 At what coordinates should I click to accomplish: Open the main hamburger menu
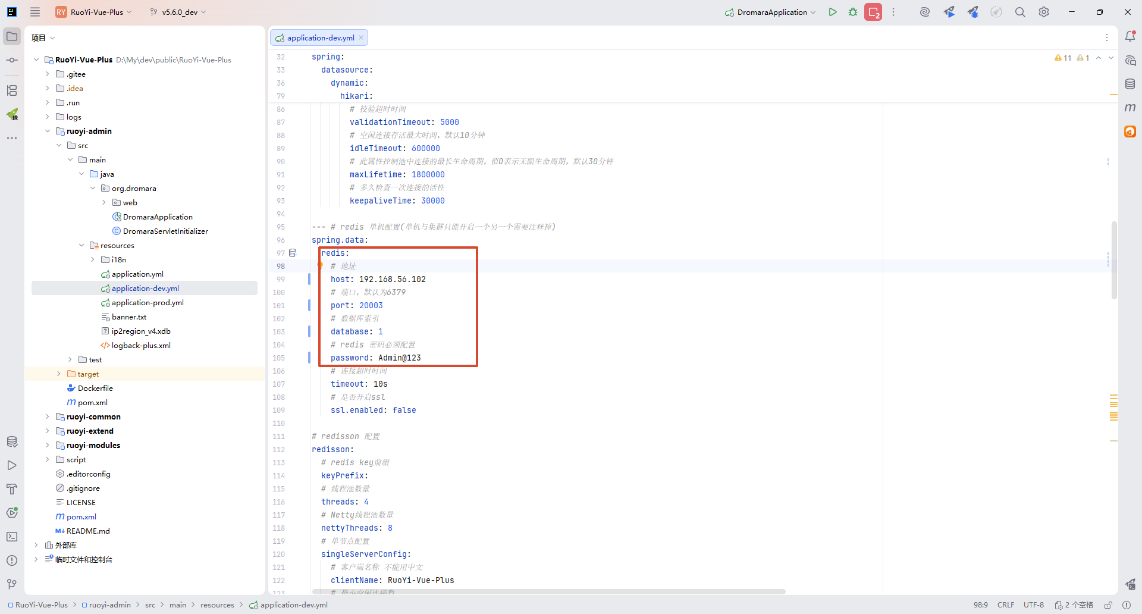tap(35, 12)
